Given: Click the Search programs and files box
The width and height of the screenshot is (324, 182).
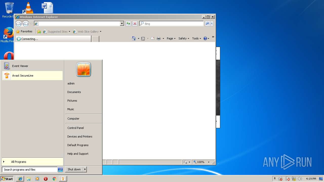Looking at the screenshot, I should pyautogui.click(x=30, y=170).
